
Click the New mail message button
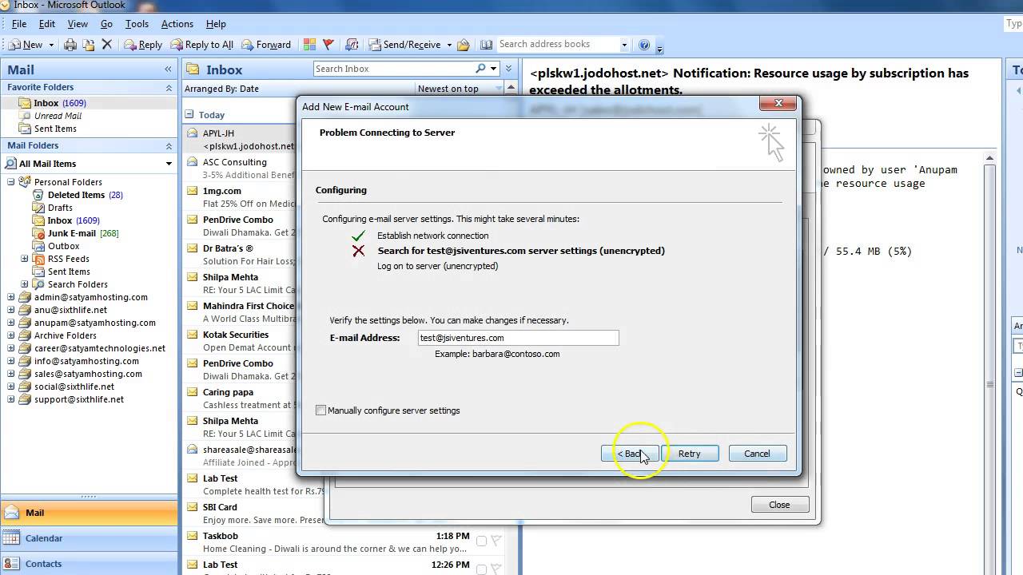tap(26, 45)
